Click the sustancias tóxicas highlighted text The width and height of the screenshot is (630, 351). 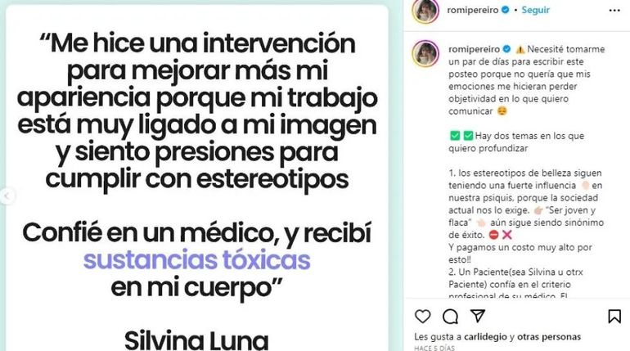(x=197, y=260)
